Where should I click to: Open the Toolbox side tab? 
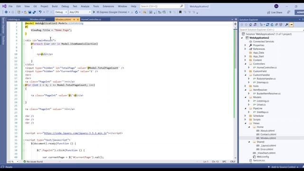click(x=3, y=40)
